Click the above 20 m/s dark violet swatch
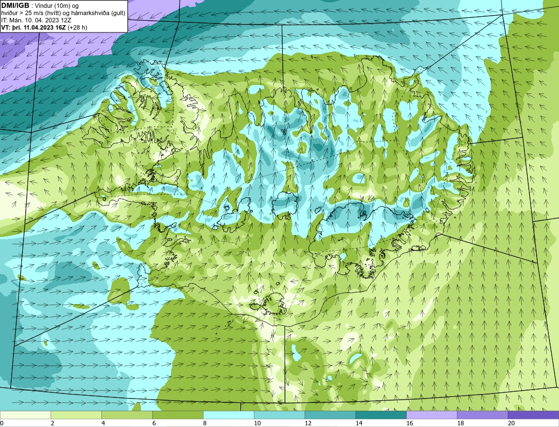559x427 pixels. pyautogui.click(x=533, y=415)
